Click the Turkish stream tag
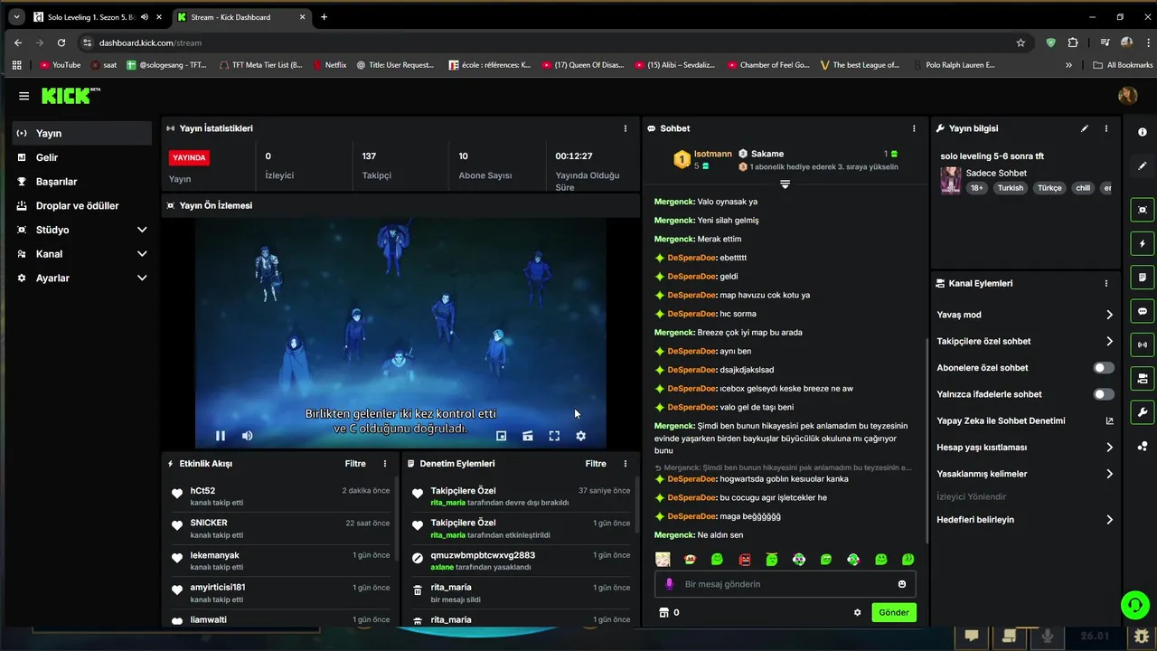Screen dimensions: 1157x651 [x=1011, y=188]
